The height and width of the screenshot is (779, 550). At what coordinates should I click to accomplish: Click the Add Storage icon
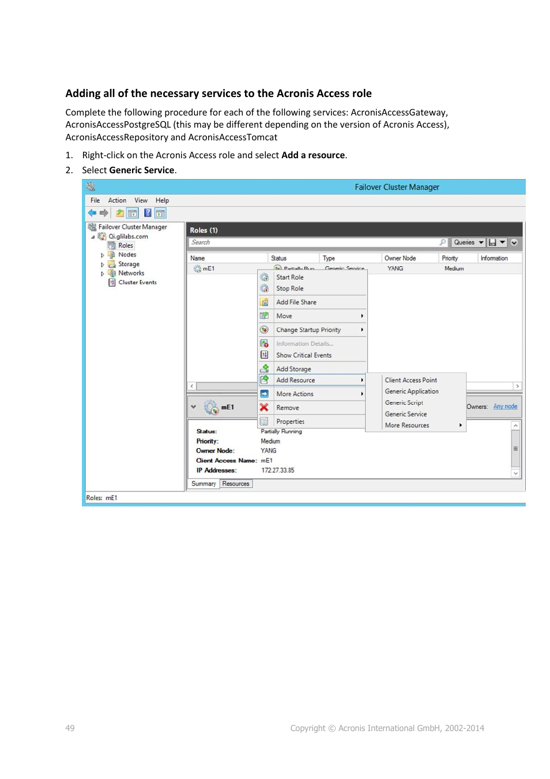point(265,368)
